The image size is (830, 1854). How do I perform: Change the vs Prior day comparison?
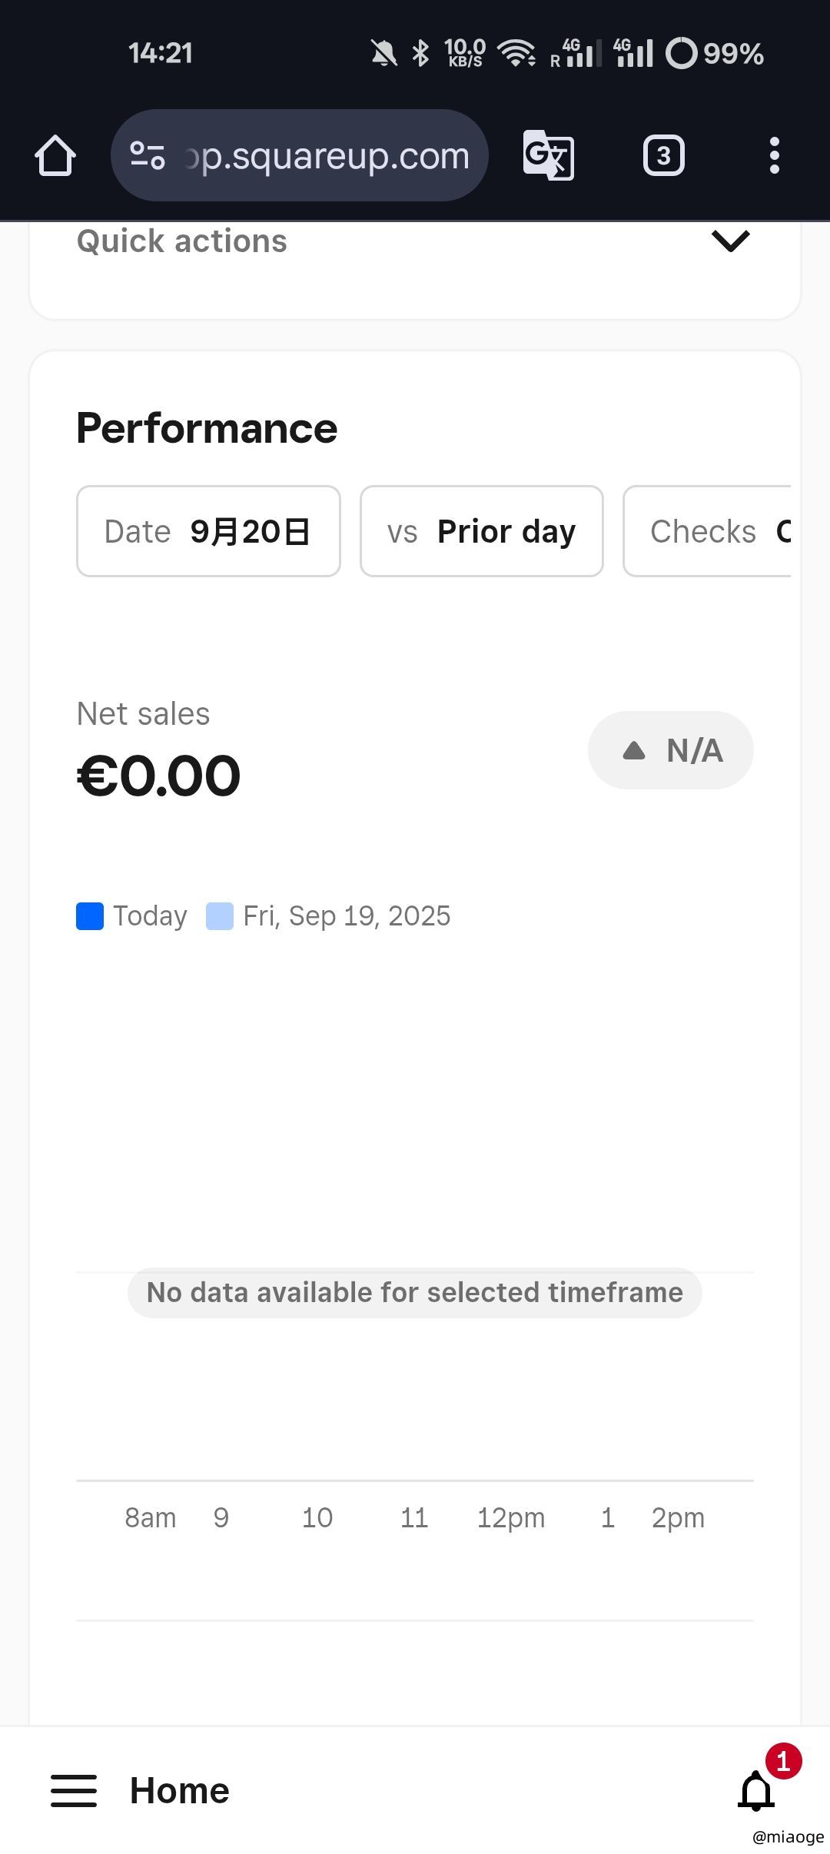(x=481, y=531)
